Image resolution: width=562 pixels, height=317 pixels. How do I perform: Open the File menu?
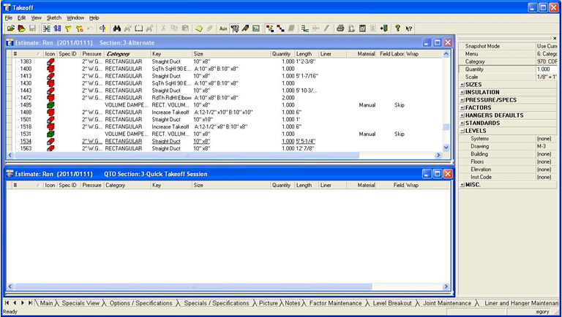tap(9, 18)
